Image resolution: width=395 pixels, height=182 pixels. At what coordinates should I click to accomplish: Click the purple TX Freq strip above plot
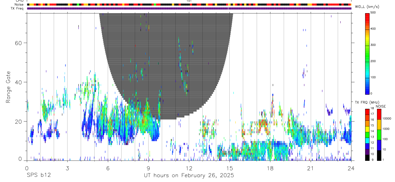coord(189,8)
